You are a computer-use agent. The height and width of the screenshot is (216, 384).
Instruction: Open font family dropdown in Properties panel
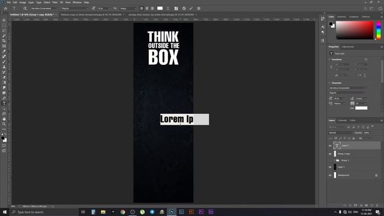pyautogui.click(x=348, y=88)
